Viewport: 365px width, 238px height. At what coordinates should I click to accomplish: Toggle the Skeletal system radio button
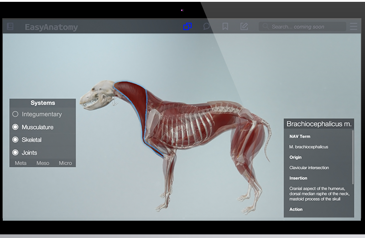point(16,140)
